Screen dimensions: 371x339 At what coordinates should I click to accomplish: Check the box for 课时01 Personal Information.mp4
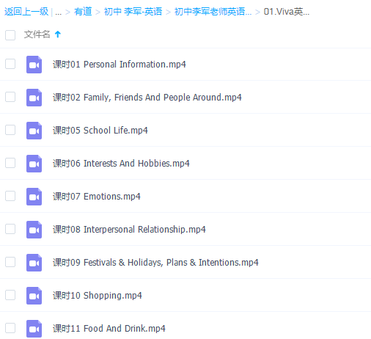click(10, 64)
